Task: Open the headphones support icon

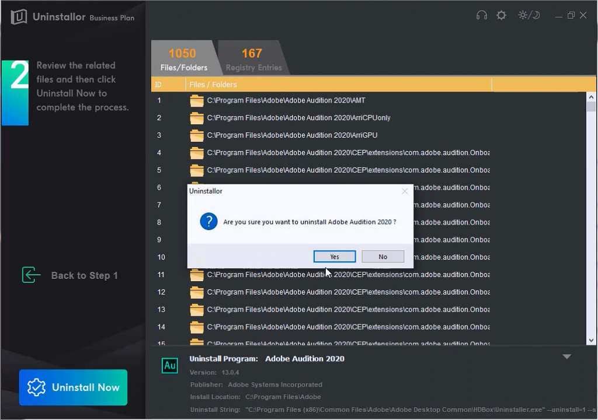Action: (x=482, y=15)
